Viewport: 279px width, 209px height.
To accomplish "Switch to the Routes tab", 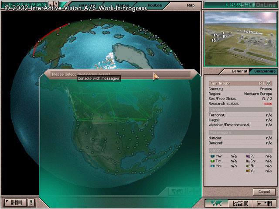I will click(x=154, y=5).
